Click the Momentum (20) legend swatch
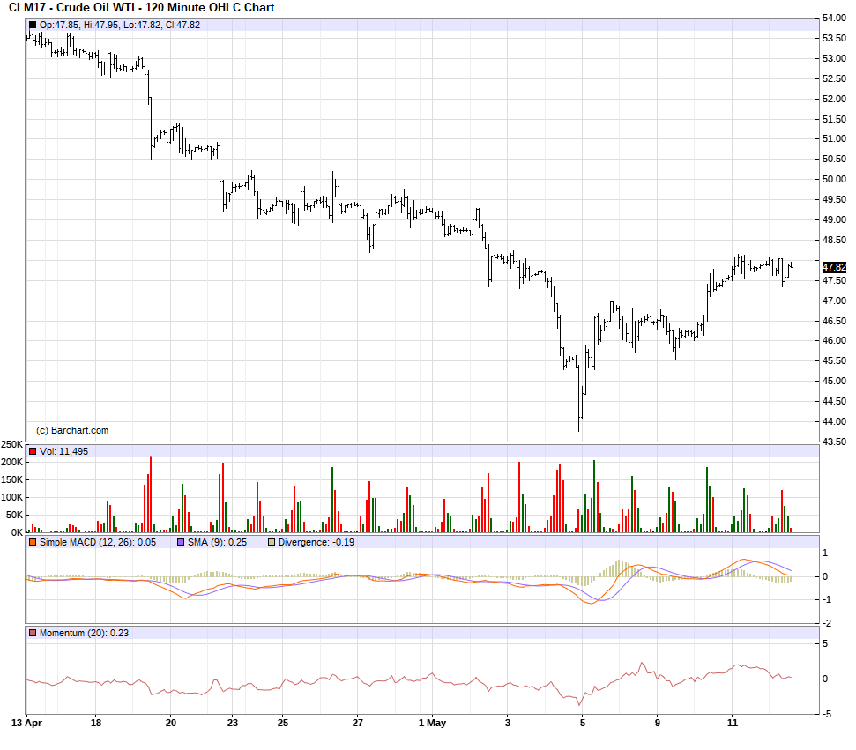 (33, 633)
